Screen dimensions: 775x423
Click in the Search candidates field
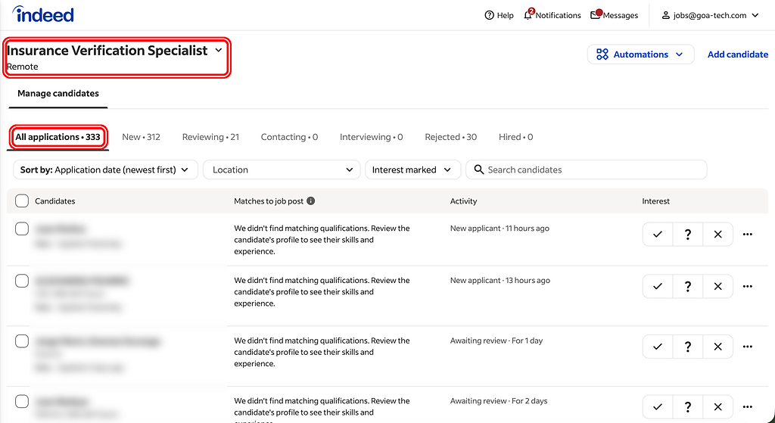pos(587,170)
